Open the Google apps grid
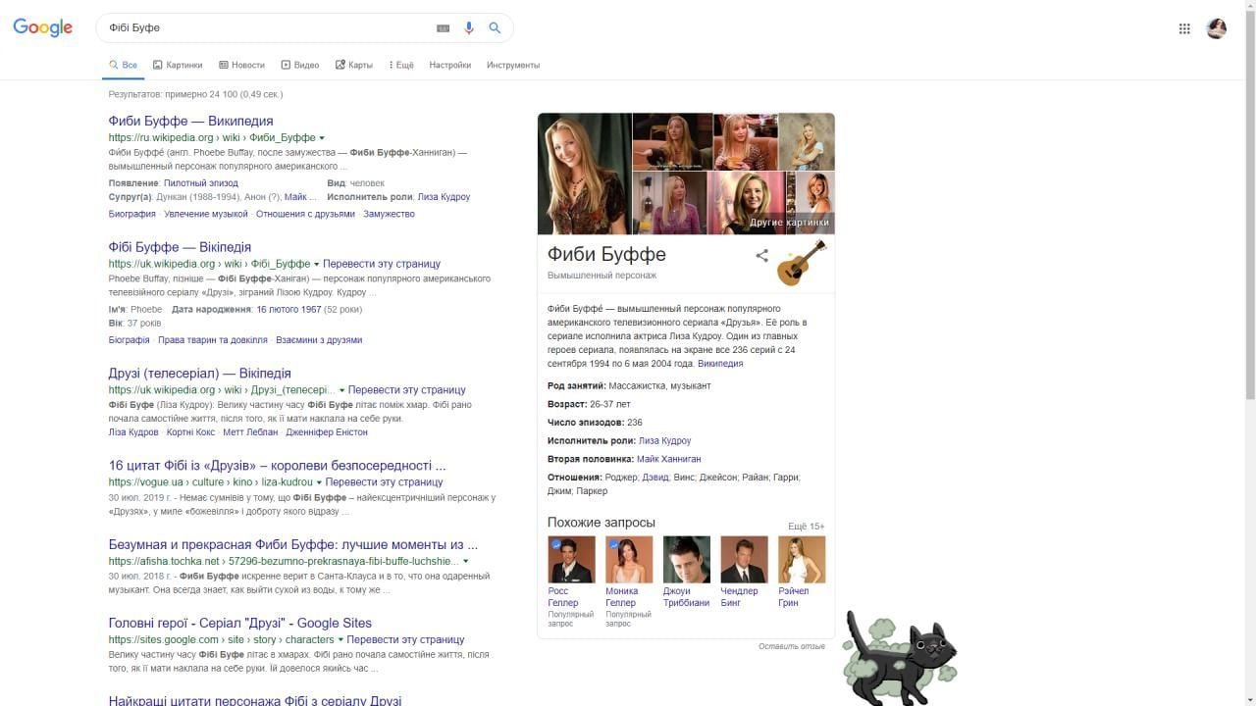This screenshot has height=706, width=1256. click(x=1184, y=28)
